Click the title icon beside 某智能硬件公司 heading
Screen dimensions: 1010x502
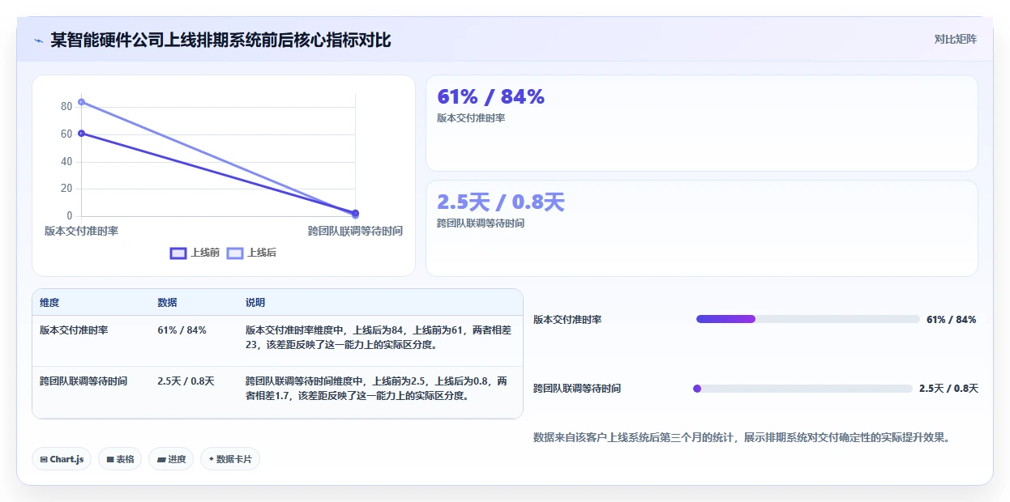38,40
